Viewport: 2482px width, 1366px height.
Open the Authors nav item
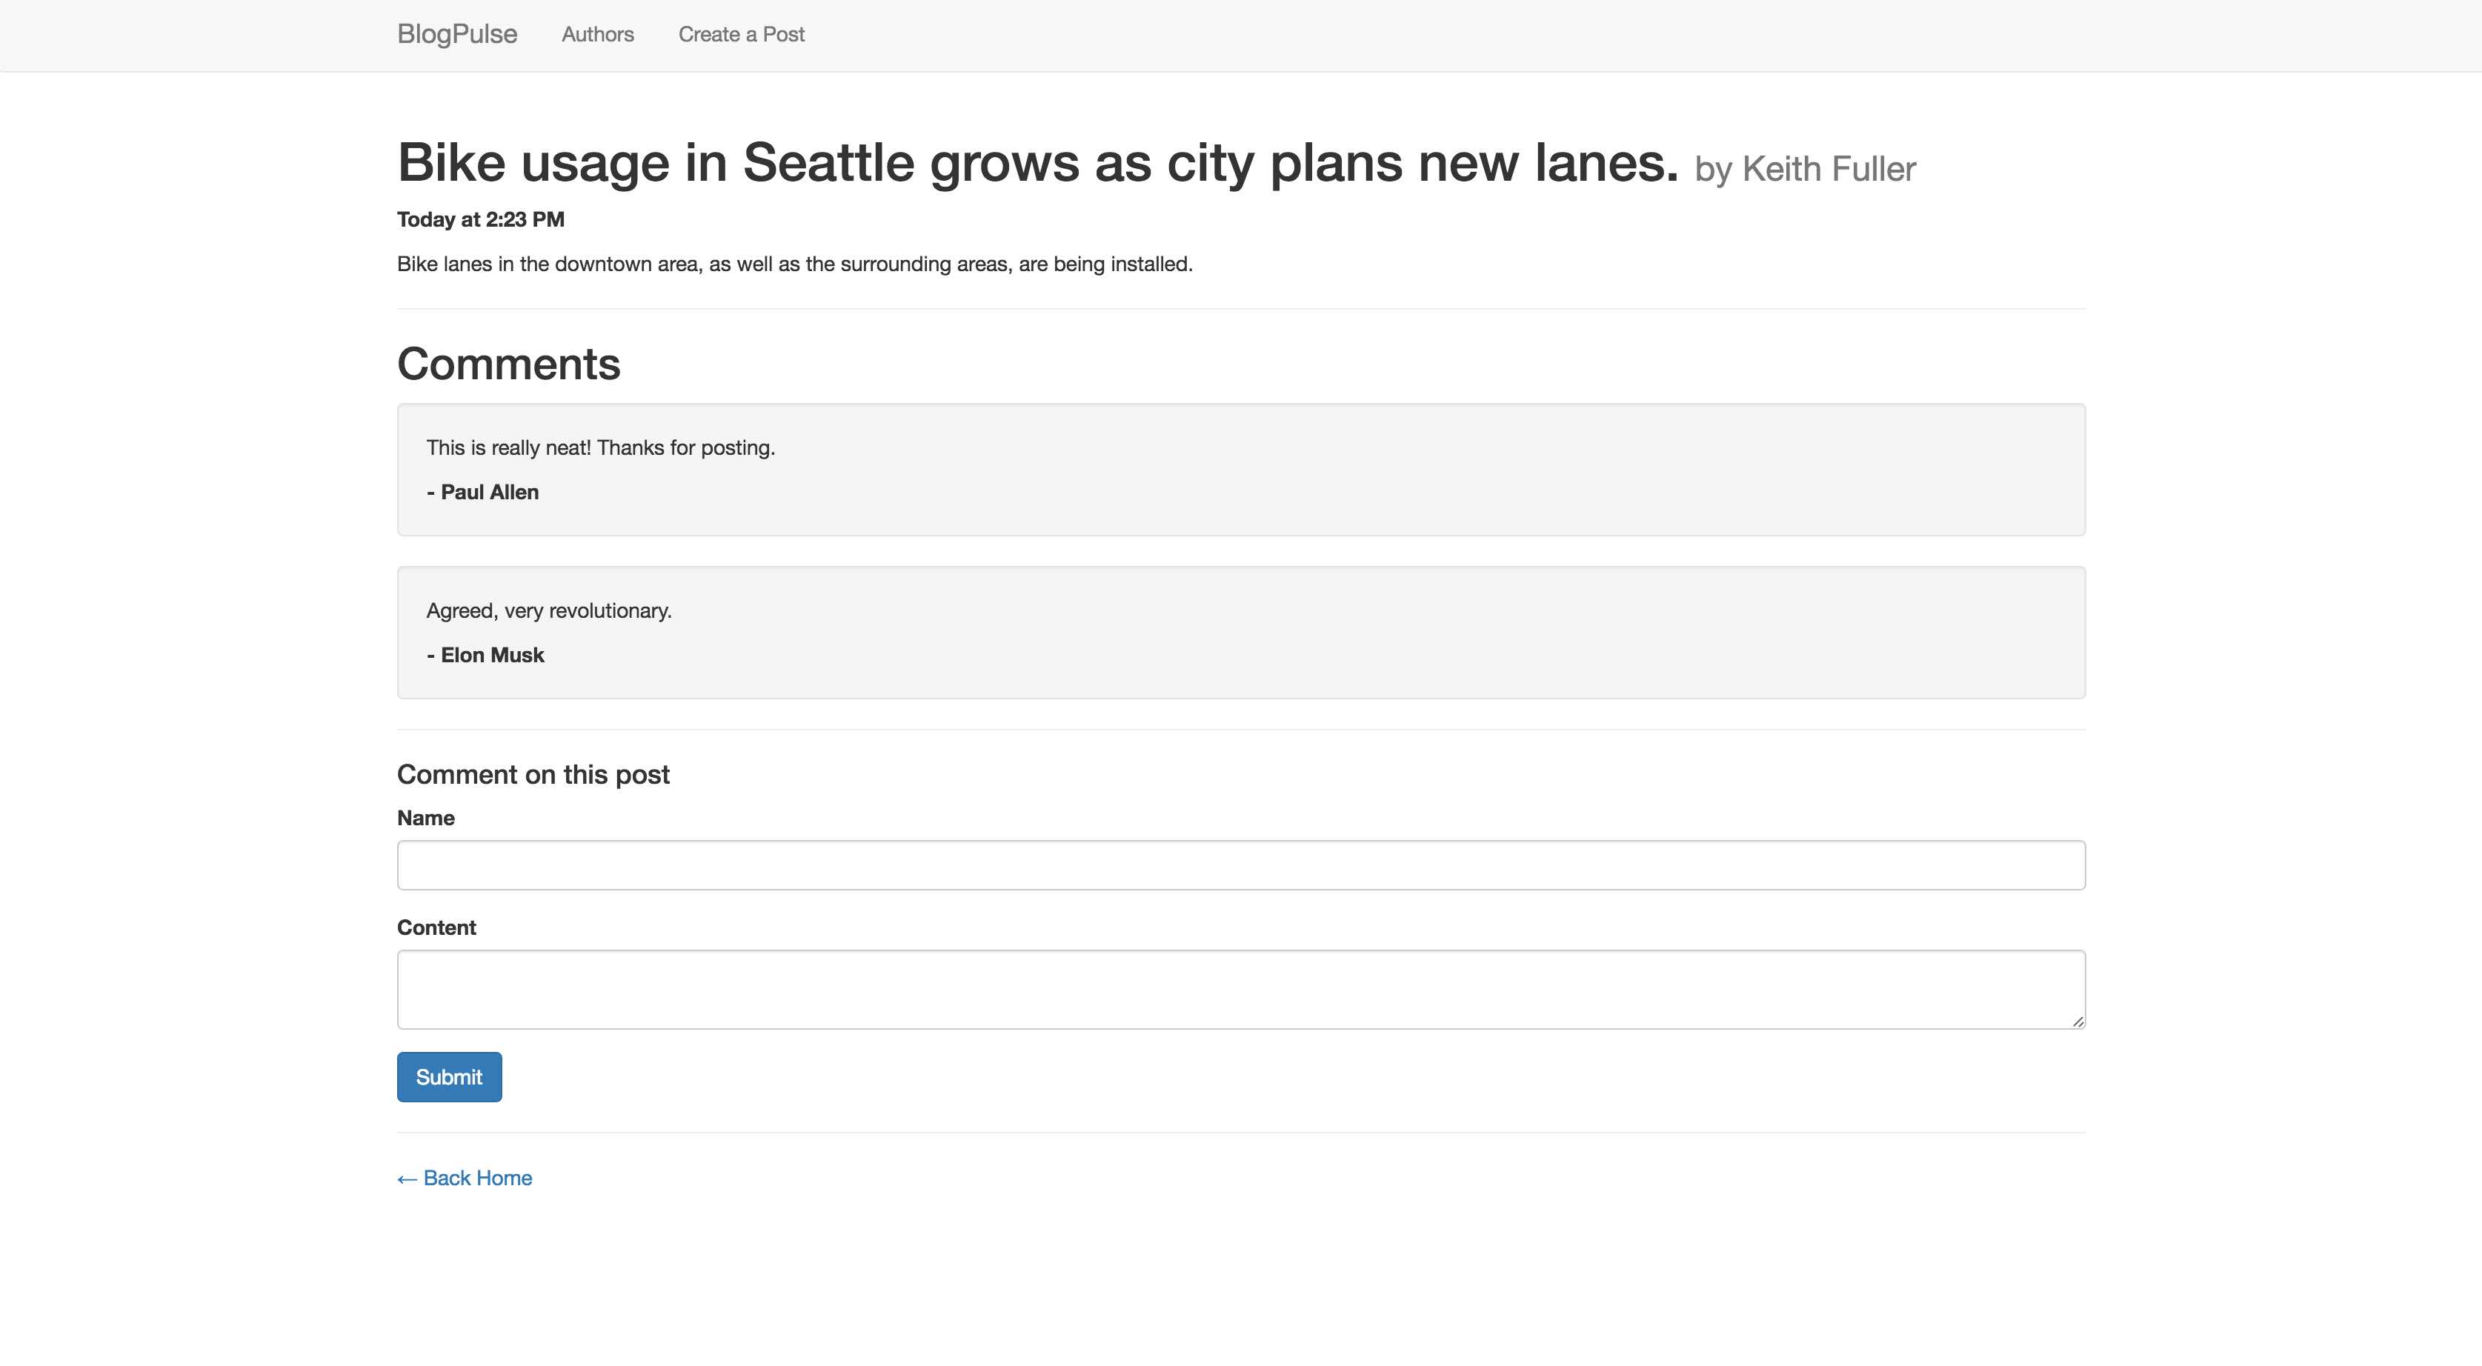point(597,35)
